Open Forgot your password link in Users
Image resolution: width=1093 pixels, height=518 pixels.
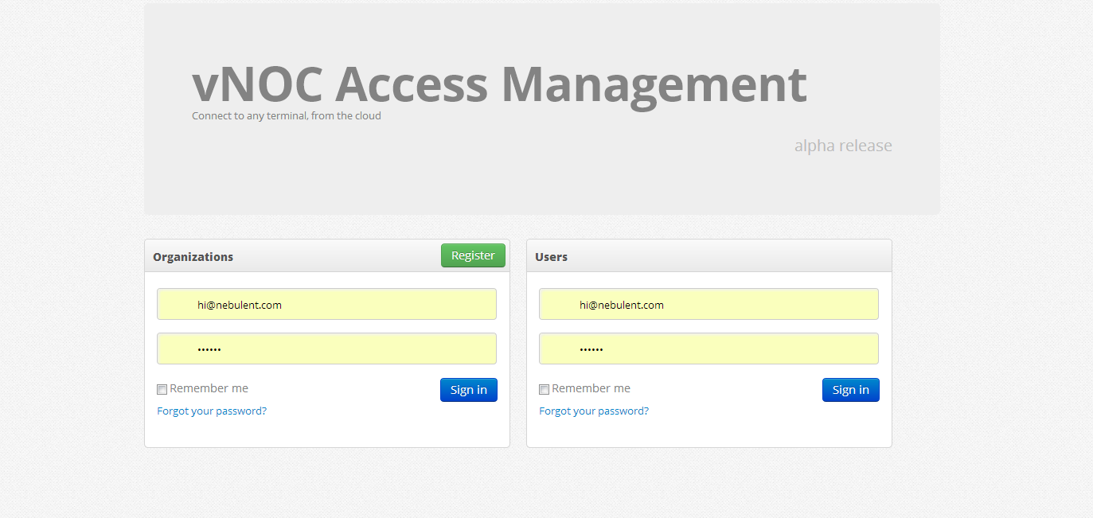(x=594, y=411)
